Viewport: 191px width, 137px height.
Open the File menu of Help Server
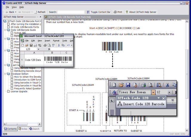point(7,7)
